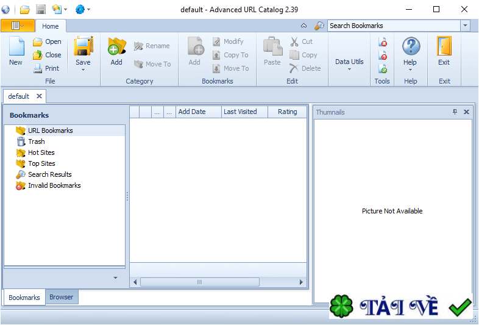Click the scrollbar left arrow
Viewport: 479px width, 325px height.
(135, 282)
